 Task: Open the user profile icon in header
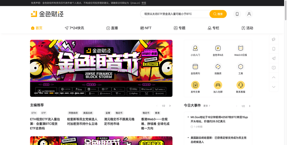pos(249,14)
